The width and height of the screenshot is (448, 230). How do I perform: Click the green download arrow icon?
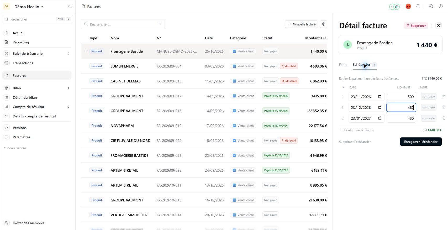pos(347,45)
